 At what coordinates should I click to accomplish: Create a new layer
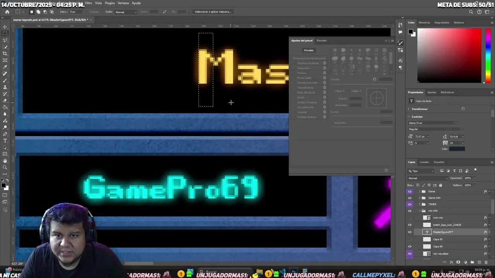(x=479, y=263)
